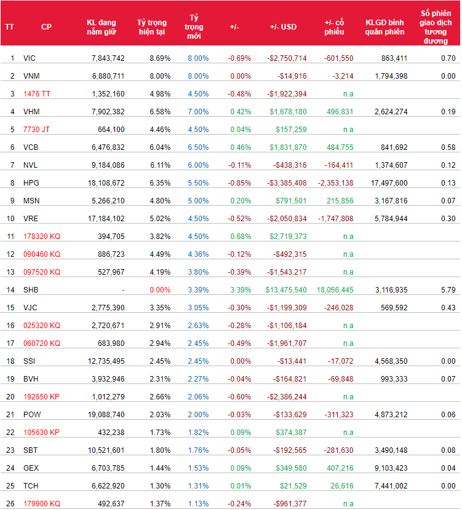Click share change value -601,550
The height and width of the screenshot is (510, 462).
pos(338,58)
